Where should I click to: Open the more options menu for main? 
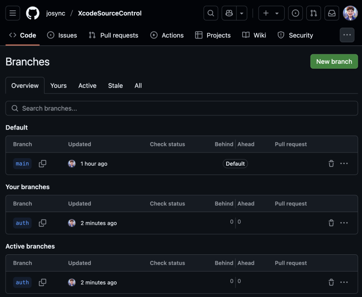click(344, 164)
